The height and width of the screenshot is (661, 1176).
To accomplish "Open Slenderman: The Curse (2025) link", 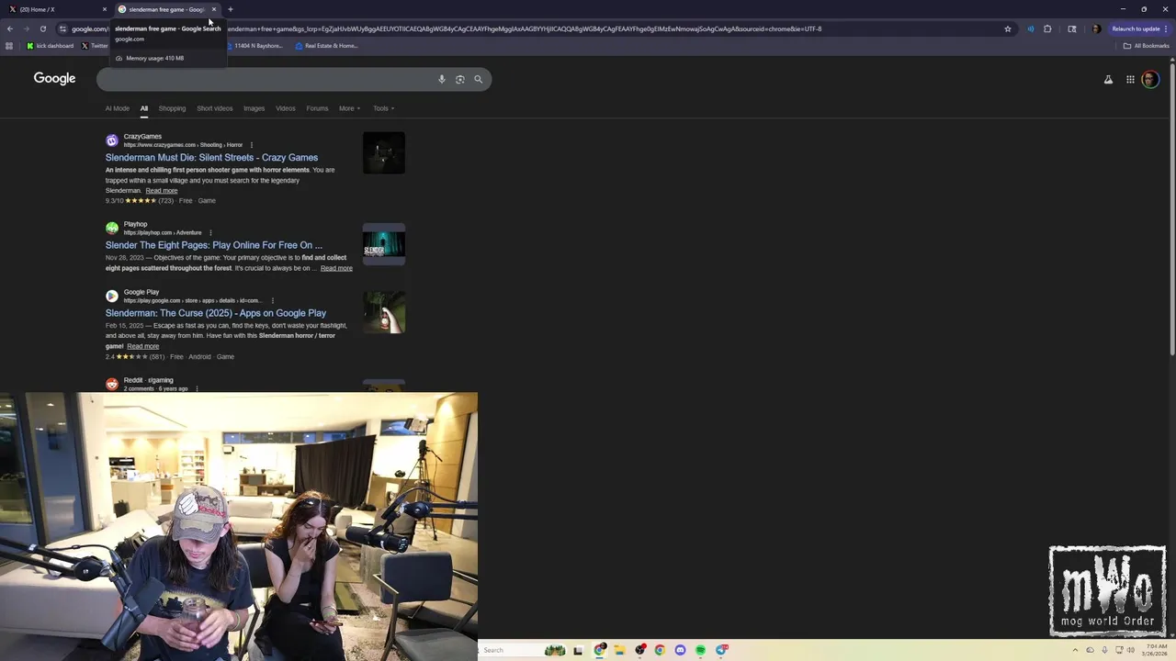I will pos(216,313).
